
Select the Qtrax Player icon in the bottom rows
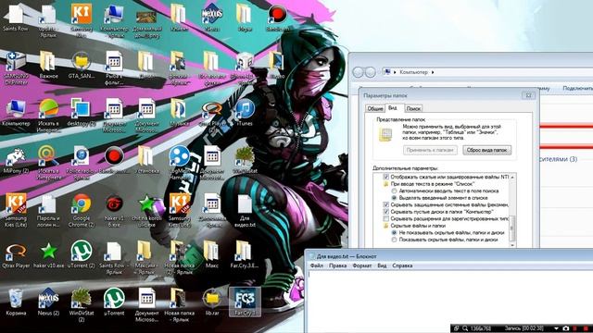click(16, 252)
